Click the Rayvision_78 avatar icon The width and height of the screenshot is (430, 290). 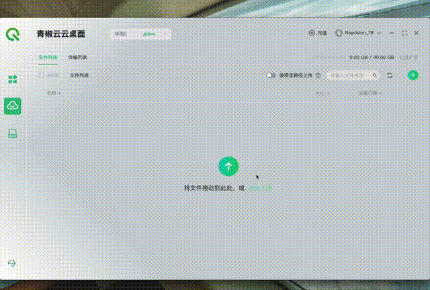[339, 33]
